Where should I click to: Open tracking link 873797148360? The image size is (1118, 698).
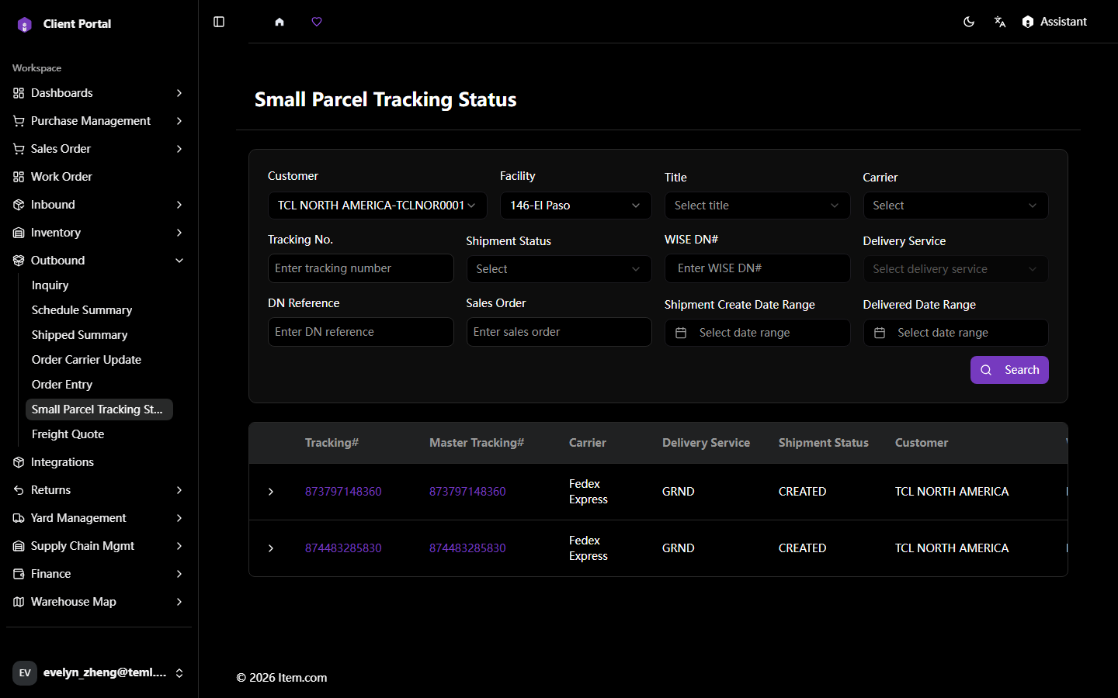(x=343, y=492)
